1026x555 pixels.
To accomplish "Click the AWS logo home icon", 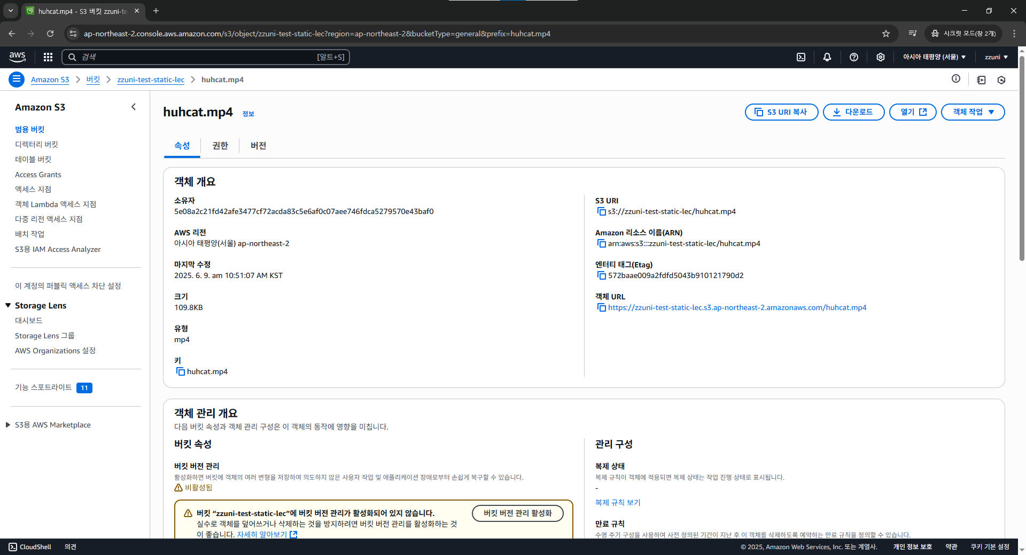I will coord(17,57).
